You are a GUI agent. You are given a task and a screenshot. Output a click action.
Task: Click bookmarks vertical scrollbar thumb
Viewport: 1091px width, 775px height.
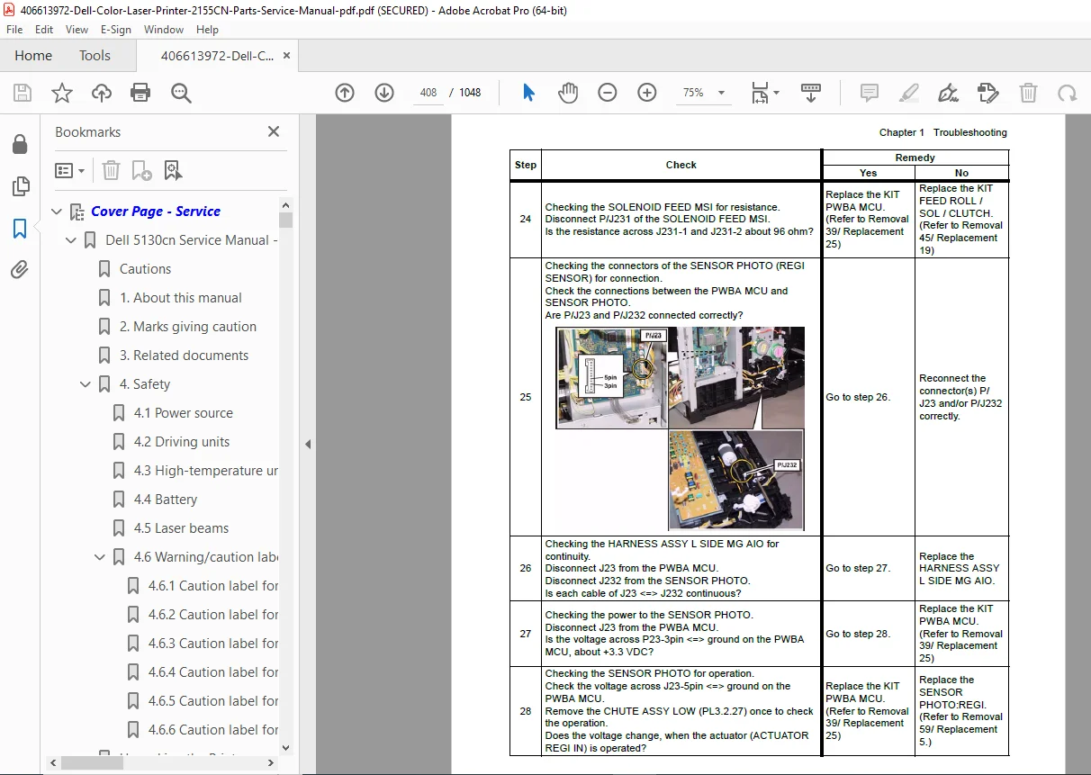[286, 220]
